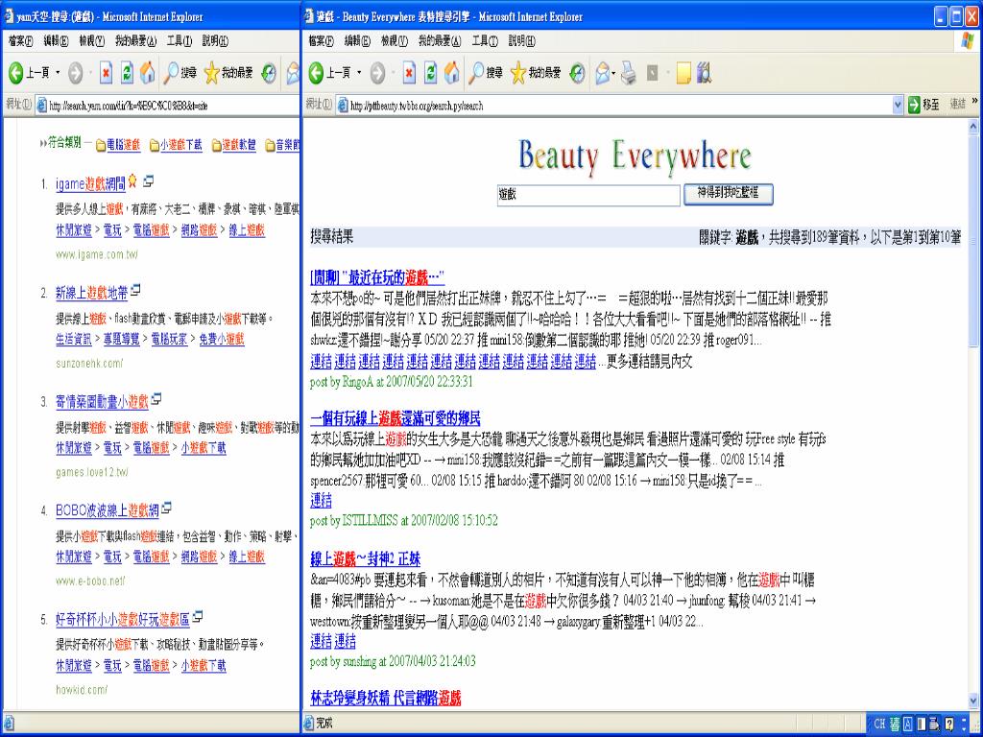This screenshot has height=737, width=983.
Task: Go back in the Beauty Everywhere window
Action: (x=330, y=73)
